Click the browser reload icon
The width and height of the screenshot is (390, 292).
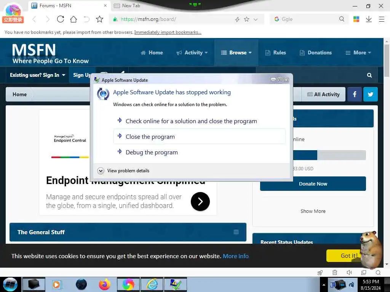[x=61, y=19]
